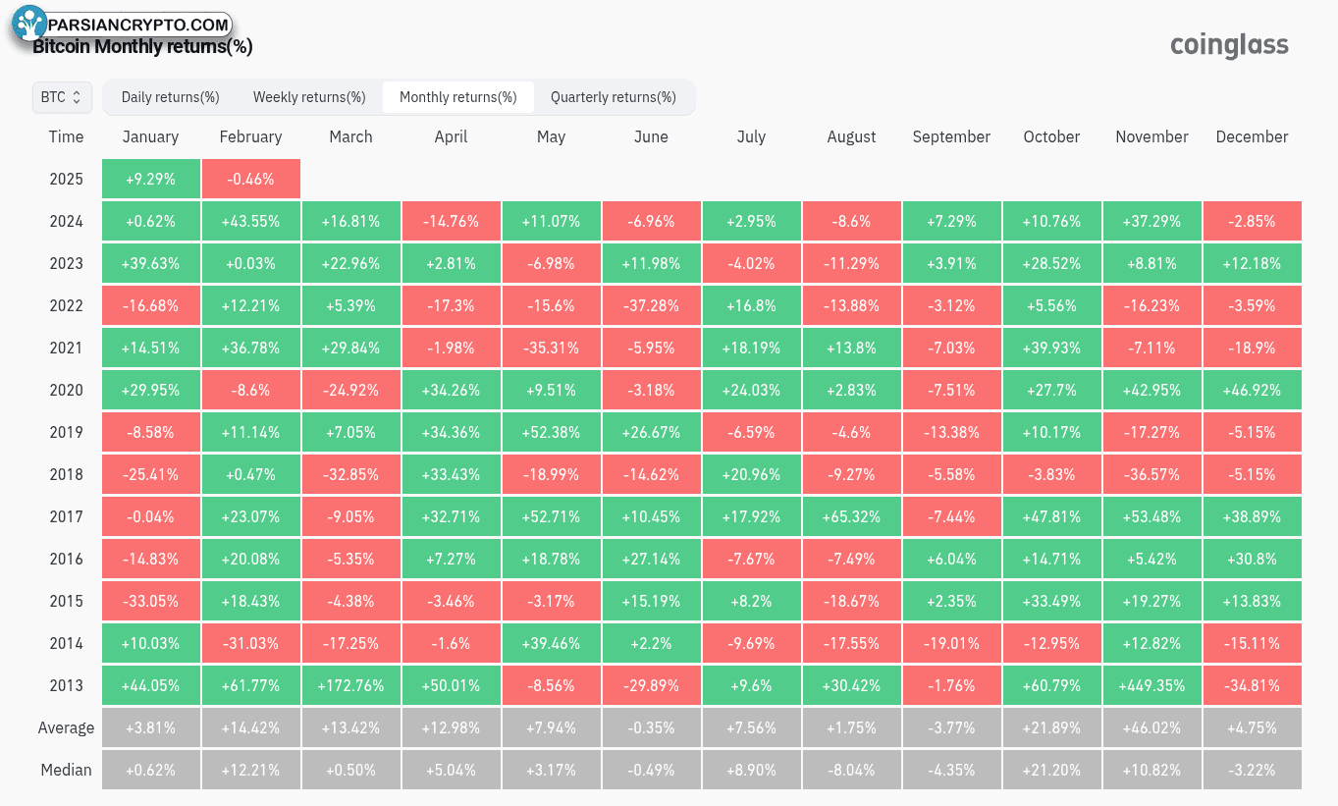Image resolution: width=1338 pixels, height=806 pixels.
Task: Select the Monthly returns(%) tab
Action: coord(458,97)
